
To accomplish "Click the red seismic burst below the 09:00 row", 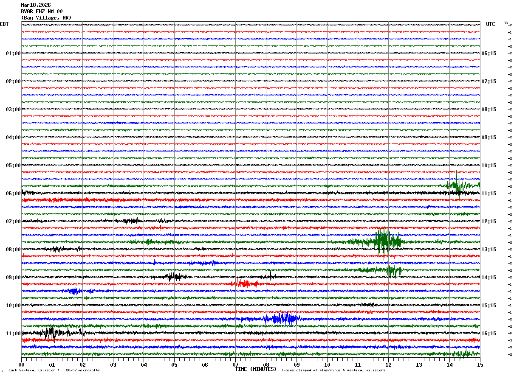I will pos(245,283).
